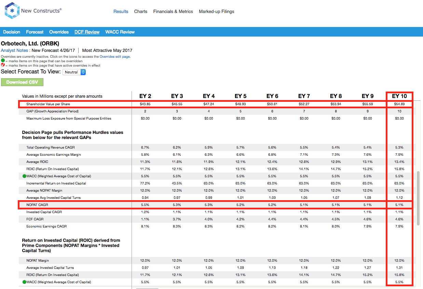Image resolution: width=423 pixels, height=289 pixels.
Task: Select the DCF Review tab
Action: (x=87, y=32)
